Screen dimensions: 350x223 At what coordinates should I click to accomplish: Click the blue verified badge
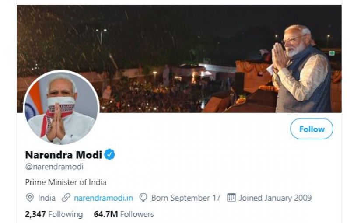point(109,154)
